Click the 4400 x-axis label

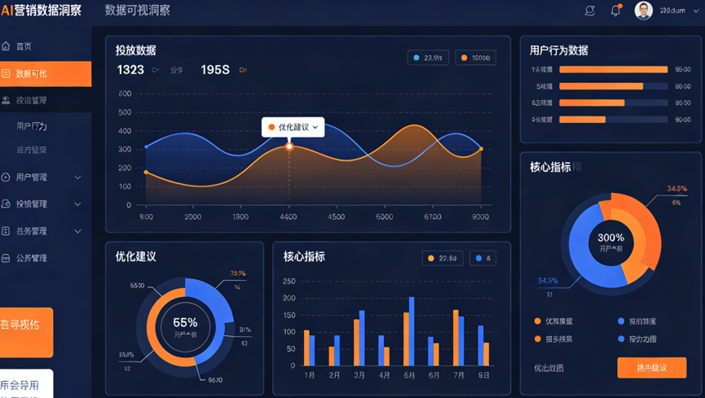pyautogui.click(x=289, y=216)
